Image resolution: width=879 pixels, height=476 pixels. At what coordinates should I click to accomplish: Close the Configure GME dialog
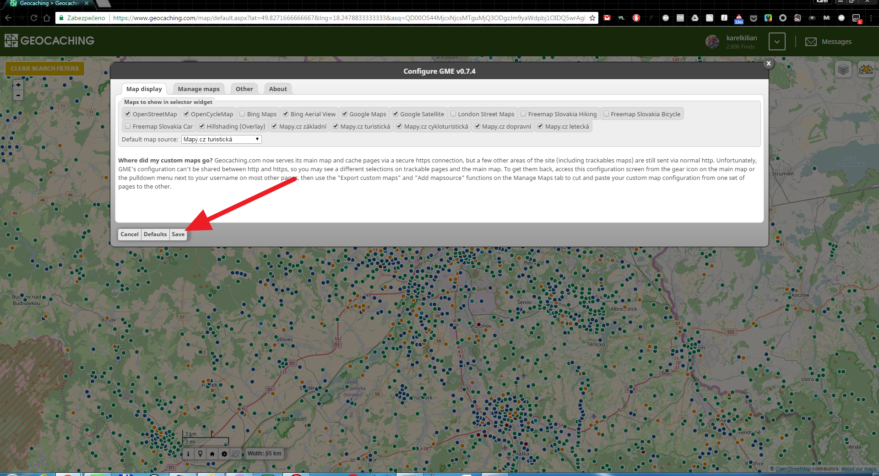coord(769,64)
